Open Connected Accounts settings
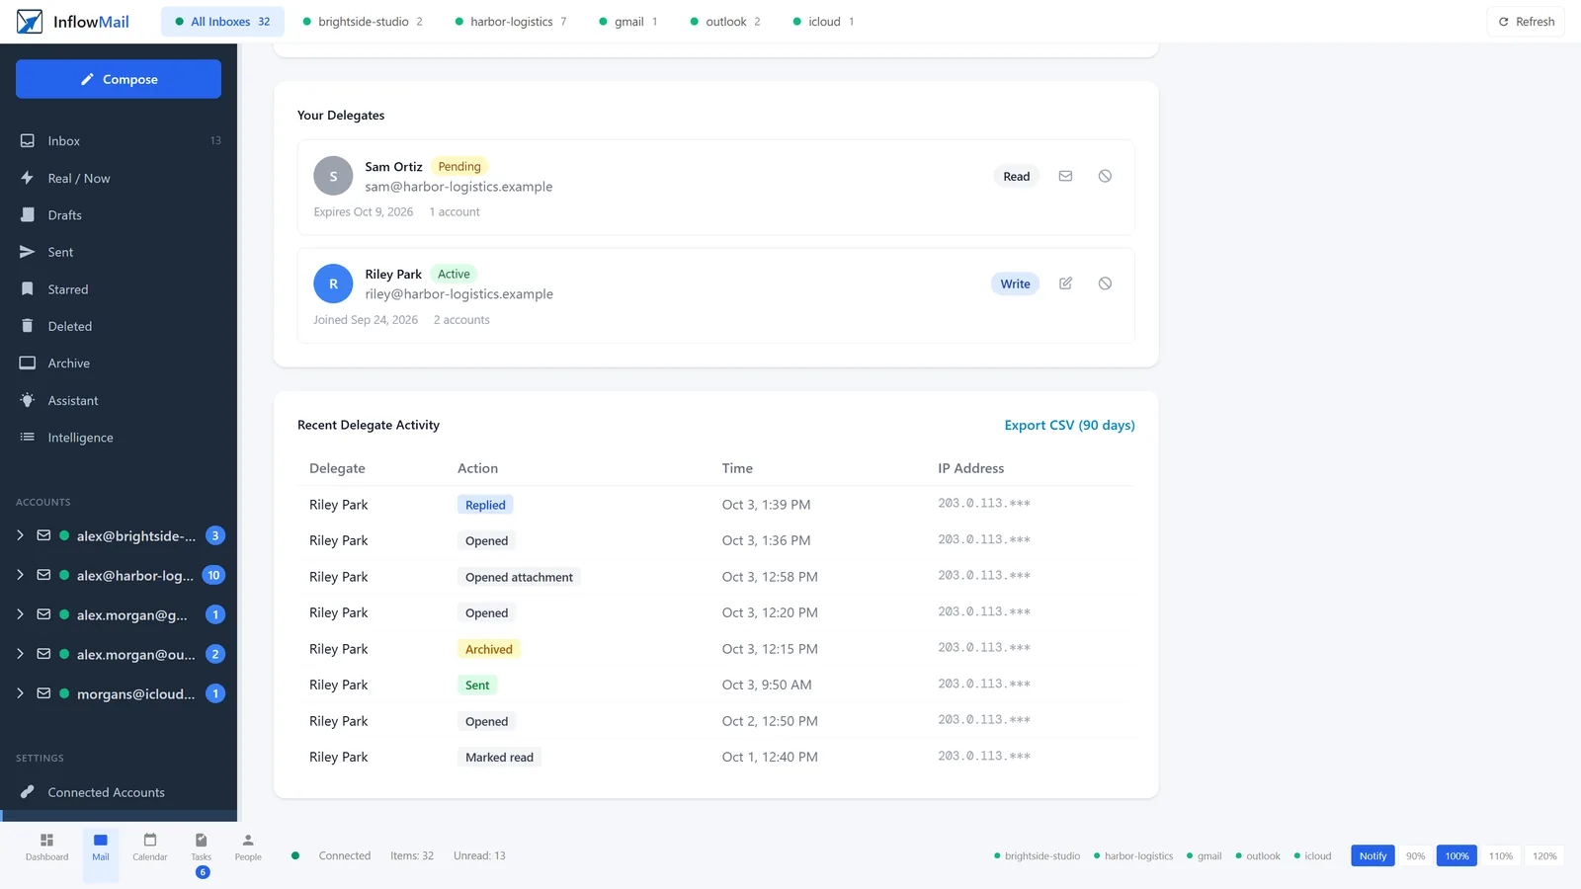The image size is (1581, 889). [119, 792]
